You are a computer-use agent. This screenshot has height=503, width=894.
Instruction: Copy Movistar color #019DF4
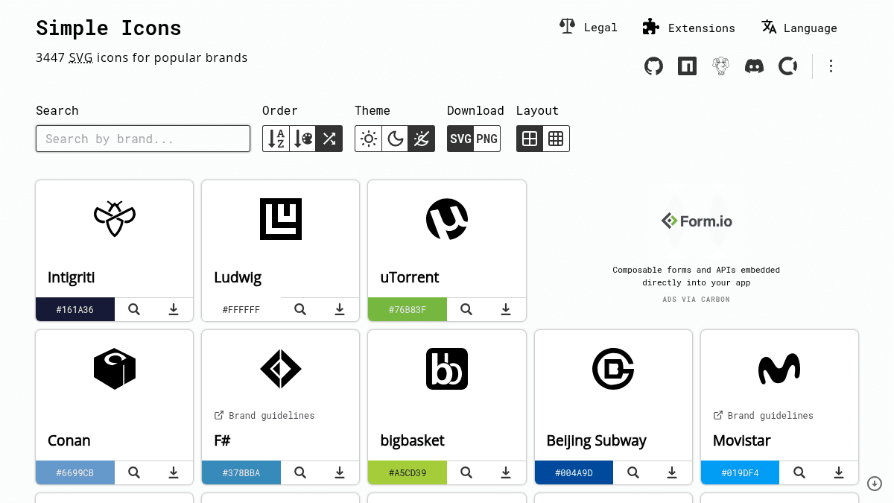click(x=740, y=472)
